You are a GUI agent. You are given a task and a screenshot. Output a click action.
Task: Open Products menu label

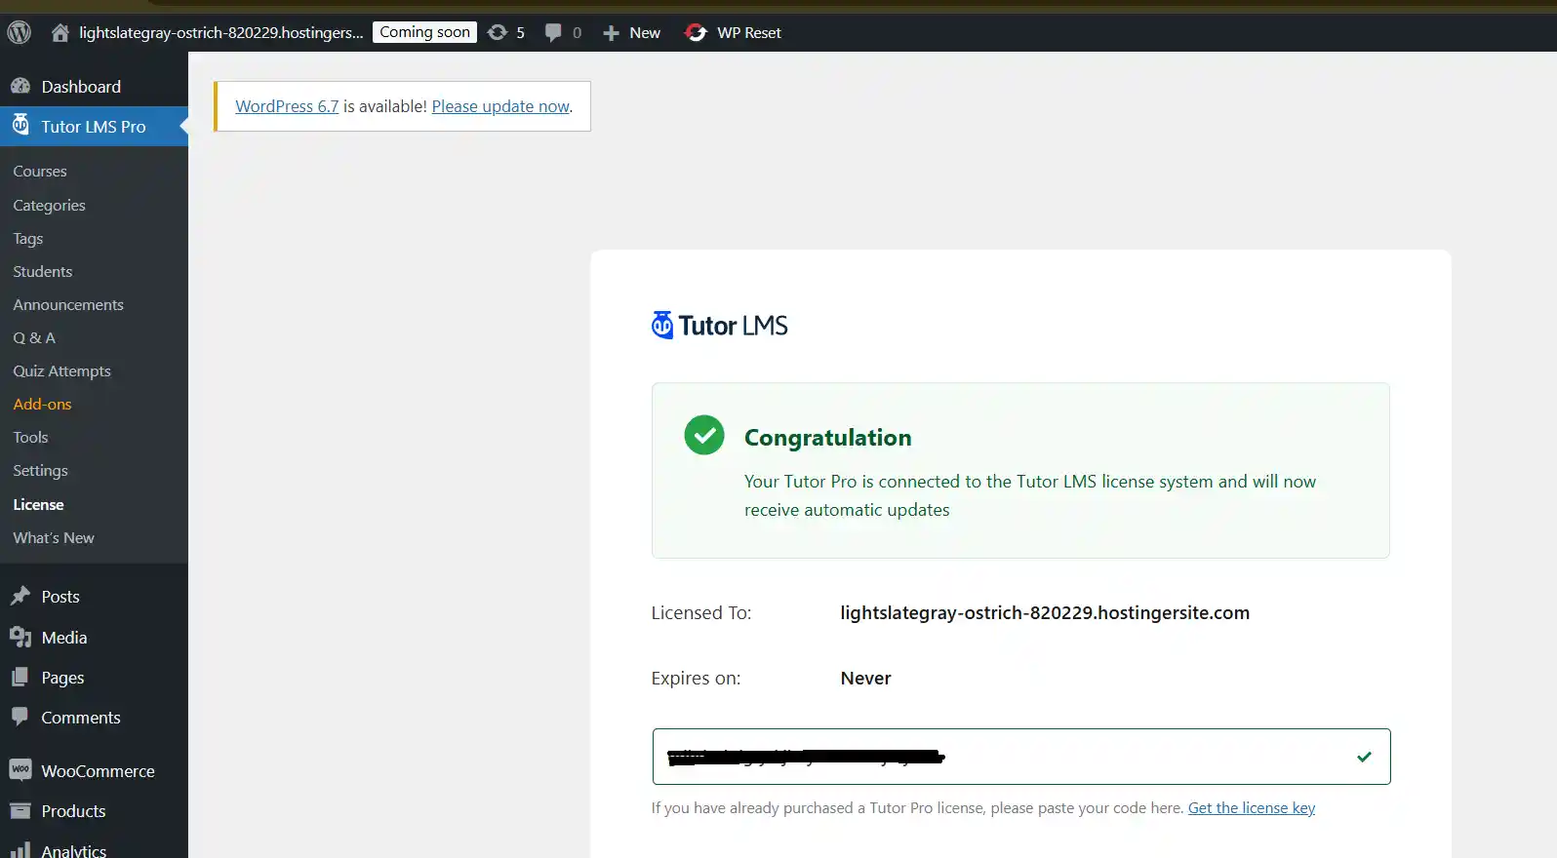[x=73, y=810]
